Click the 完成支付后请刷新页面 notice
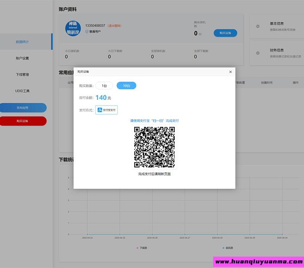304x268 pixels. 154,174
